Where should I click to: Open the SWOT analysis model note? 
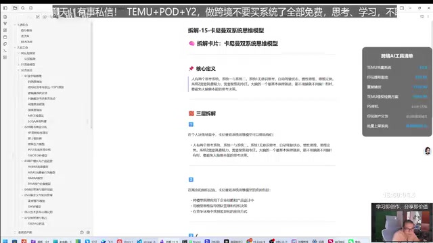point(38,155)
